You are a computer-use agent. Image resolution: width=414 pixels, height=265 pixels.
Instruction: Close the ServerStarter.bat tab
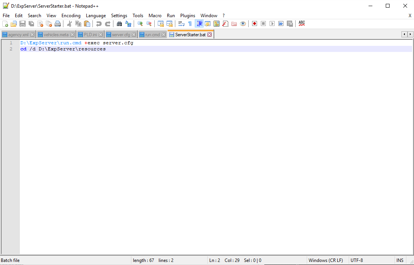click(210, 35)
